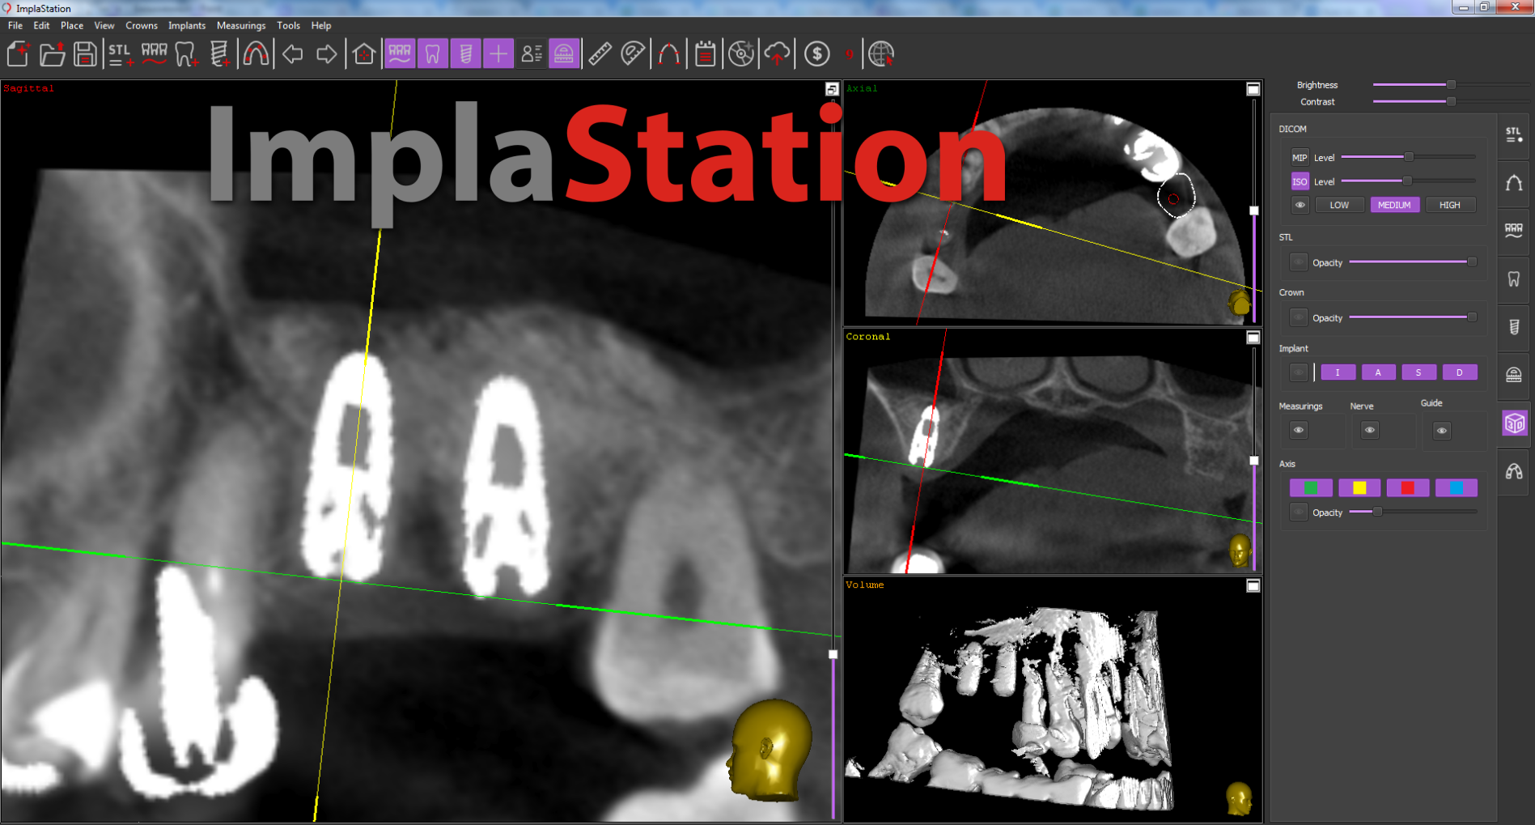Viewport: 1535px width, 825px height.
Task: Click the red Axis color swatch
Action: (1408, 487)
